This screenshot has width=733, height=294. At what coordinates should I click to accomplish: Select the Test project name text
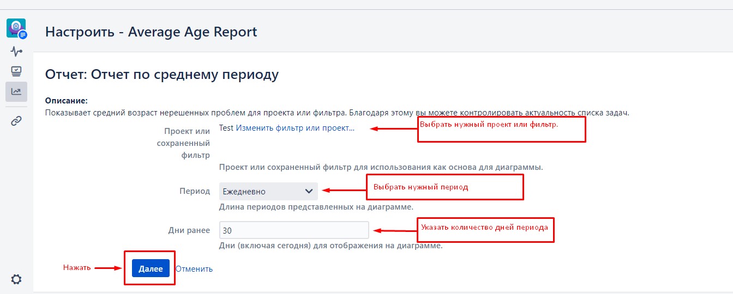click(x=226, y=128)
